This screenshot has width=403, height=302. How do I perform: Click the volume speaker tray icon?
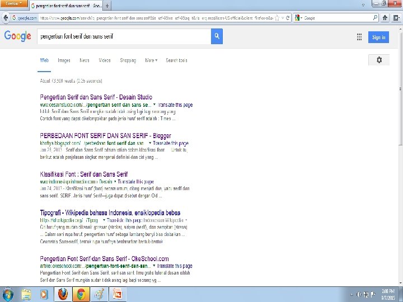(359, 295)
